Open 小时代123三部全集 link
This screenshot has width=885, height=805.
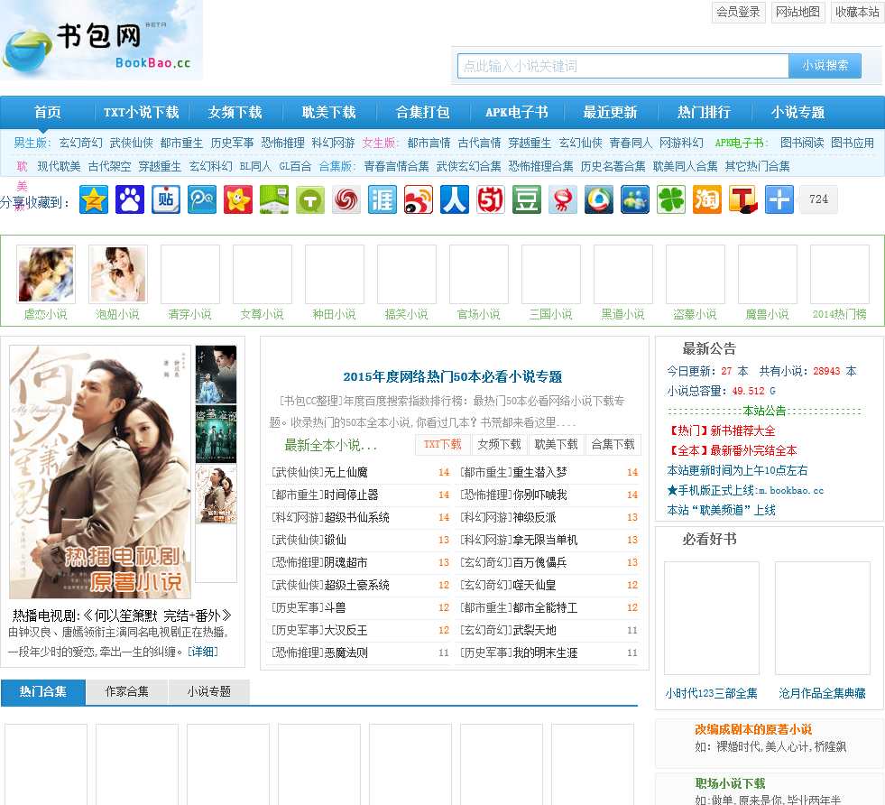(x=711, y=693)
